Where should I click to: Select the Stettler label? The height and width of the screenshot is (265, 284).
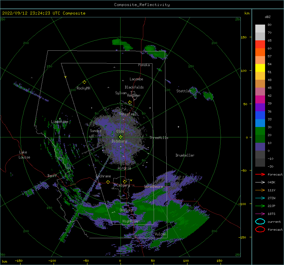(184, 91)
